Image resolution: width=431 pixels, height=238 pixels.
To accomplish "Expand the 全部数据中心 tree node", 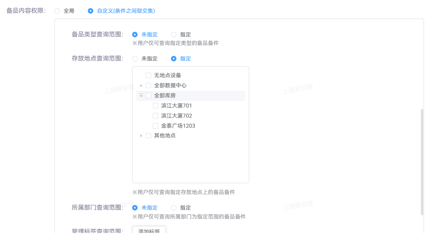I will [141, 86].
